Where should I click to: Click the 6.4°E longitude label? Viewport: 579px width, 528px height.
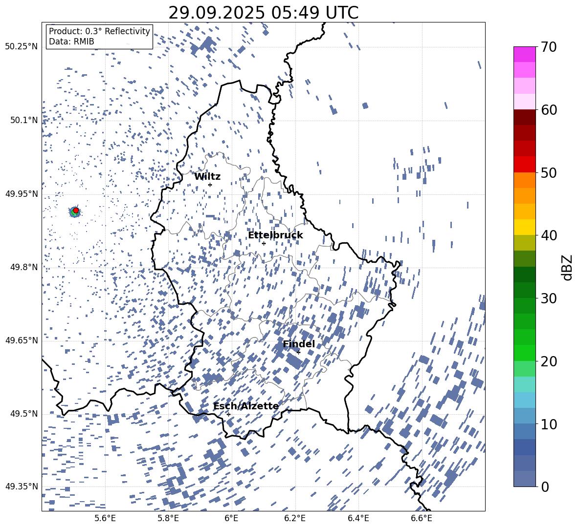[358, 518]
